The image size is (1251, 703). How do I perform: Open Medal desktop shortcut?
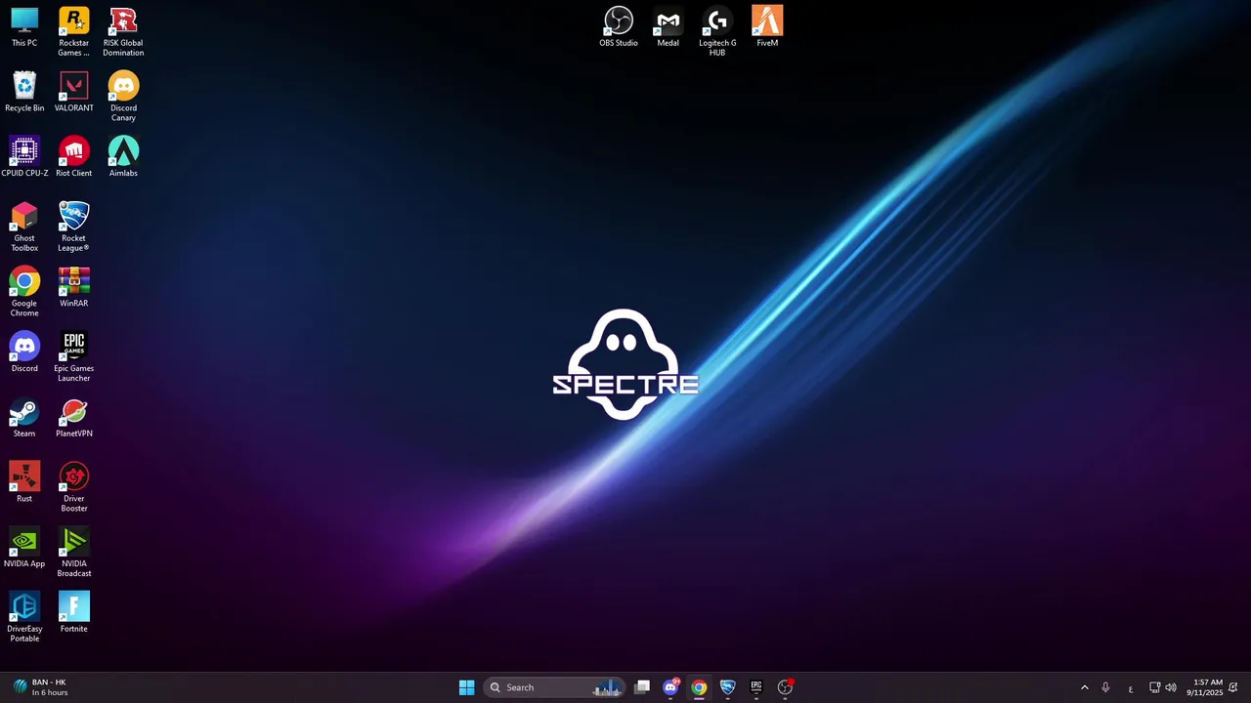668,27
